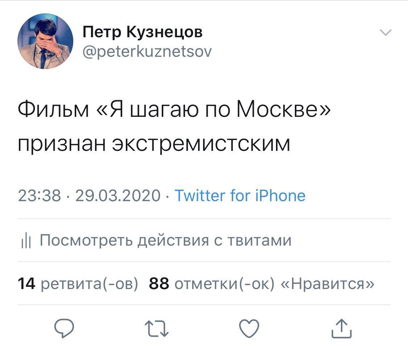Screen dimensions: 408x348
Task: Expand the tweet options chevron menu
Action: pyautogui.click(x=385, y=33)
